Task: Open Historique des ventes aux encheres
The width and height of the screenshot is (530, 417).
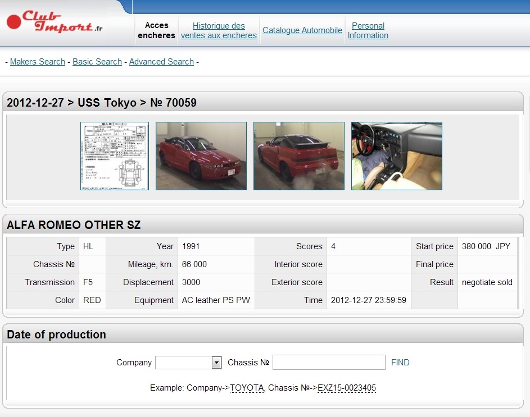Action: (219, 30)
